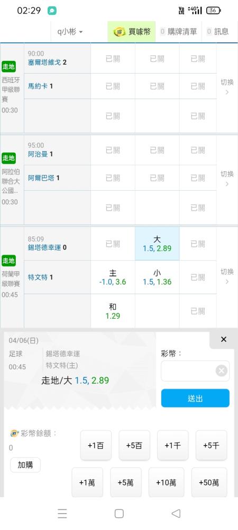Viewport: 238px width, 530px height.
Task: Tap 加購 to buy more coins
Action: [x=25, y=465]
